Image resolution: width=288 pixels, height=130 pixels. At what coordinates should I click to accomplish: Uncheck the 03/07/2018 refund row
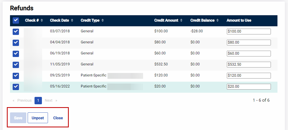point(16,32)
